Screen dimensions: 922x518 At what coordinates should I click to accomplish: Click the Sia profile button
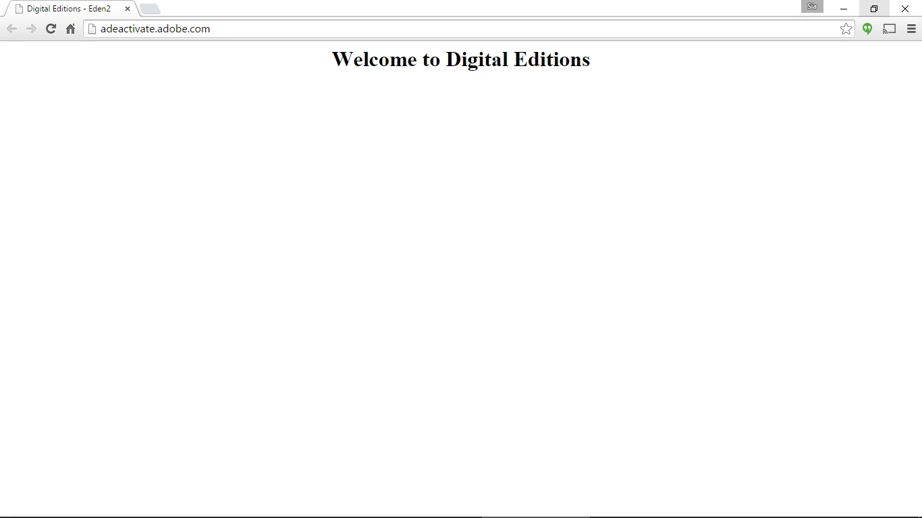coord(812,6)
